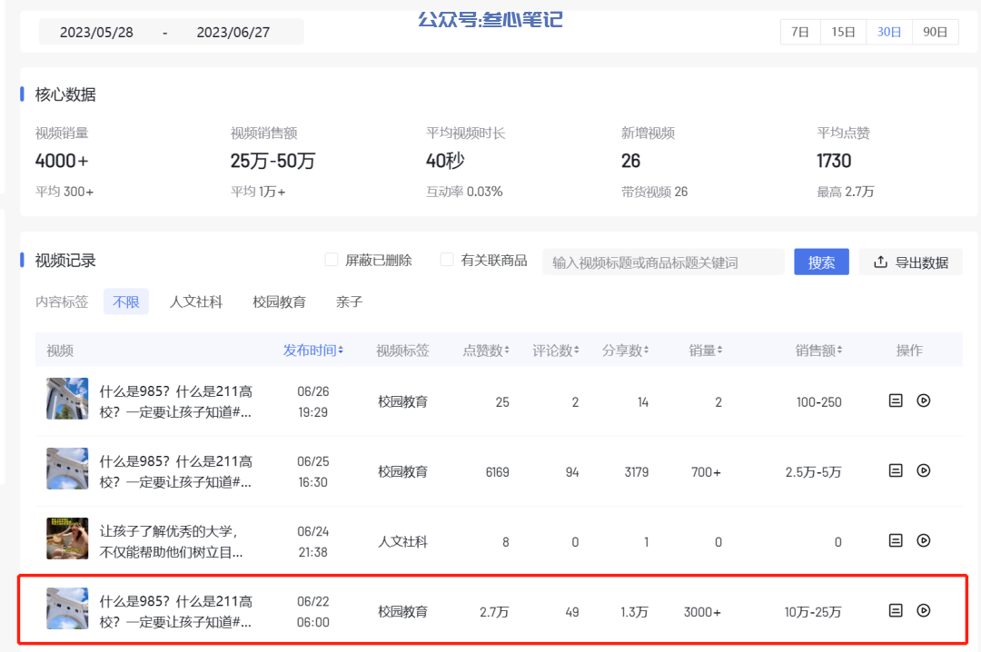Open details icon for 06/26 19:29 video
Screen dimensions: 981x652
click(896, 400)
